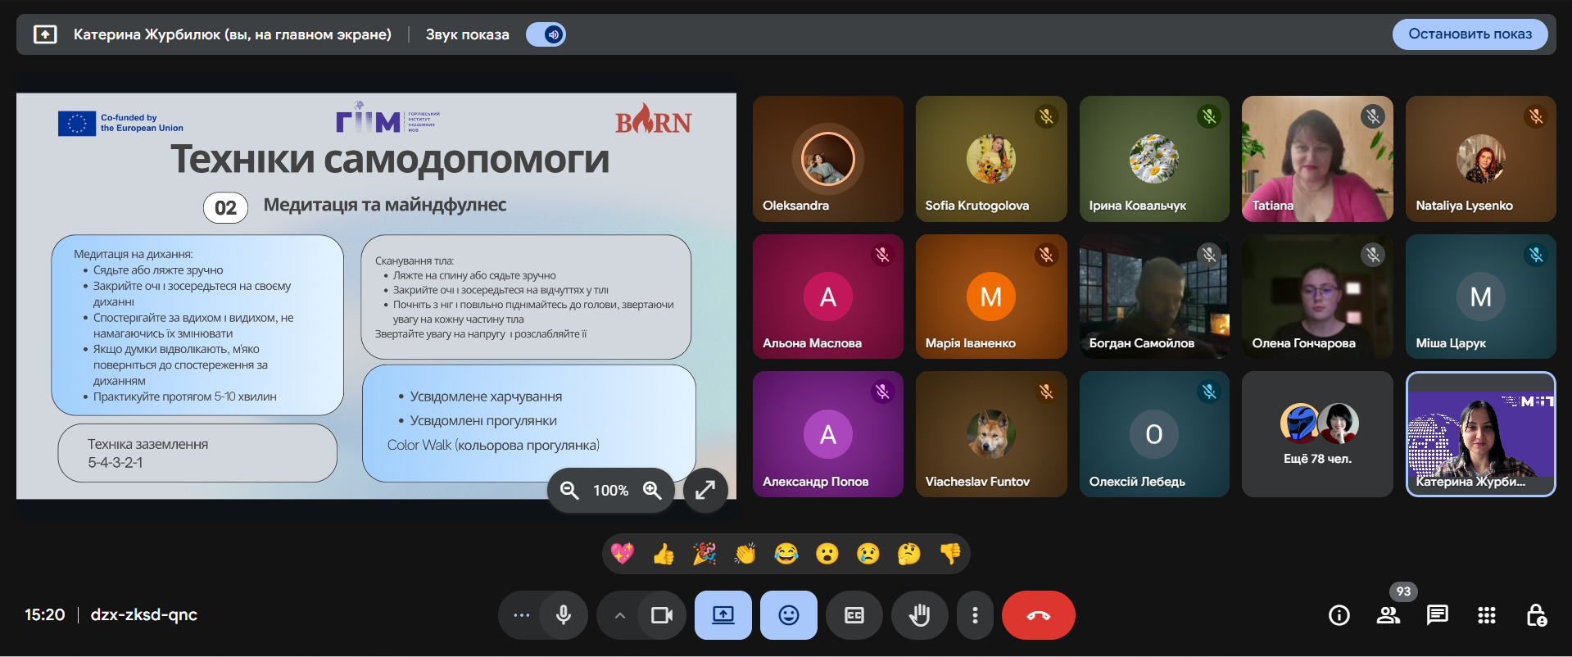Zoom out of the presentation
The height and width of the screenshot is (657, 1572).
tap(569, 490)
